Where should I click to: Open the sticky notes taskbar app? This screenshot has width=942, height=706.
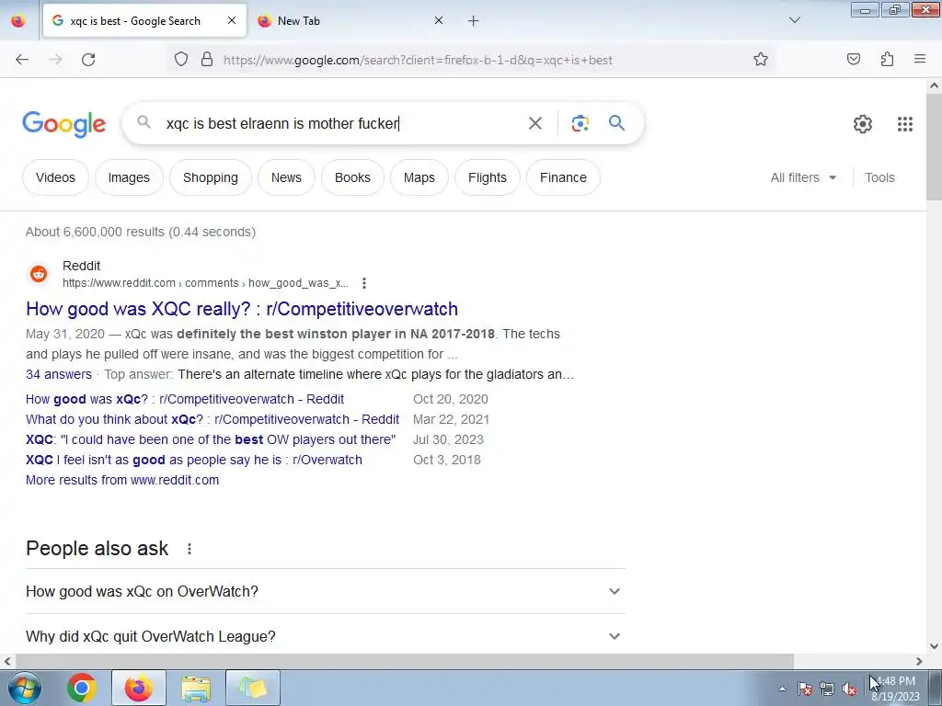(253, 688)
